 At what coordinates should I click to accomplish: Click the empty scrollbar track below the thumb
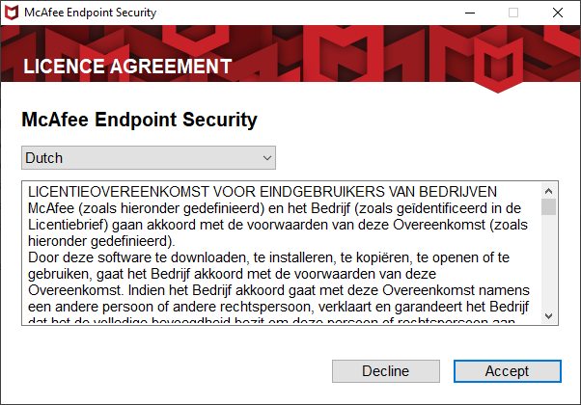coord(549,261)
